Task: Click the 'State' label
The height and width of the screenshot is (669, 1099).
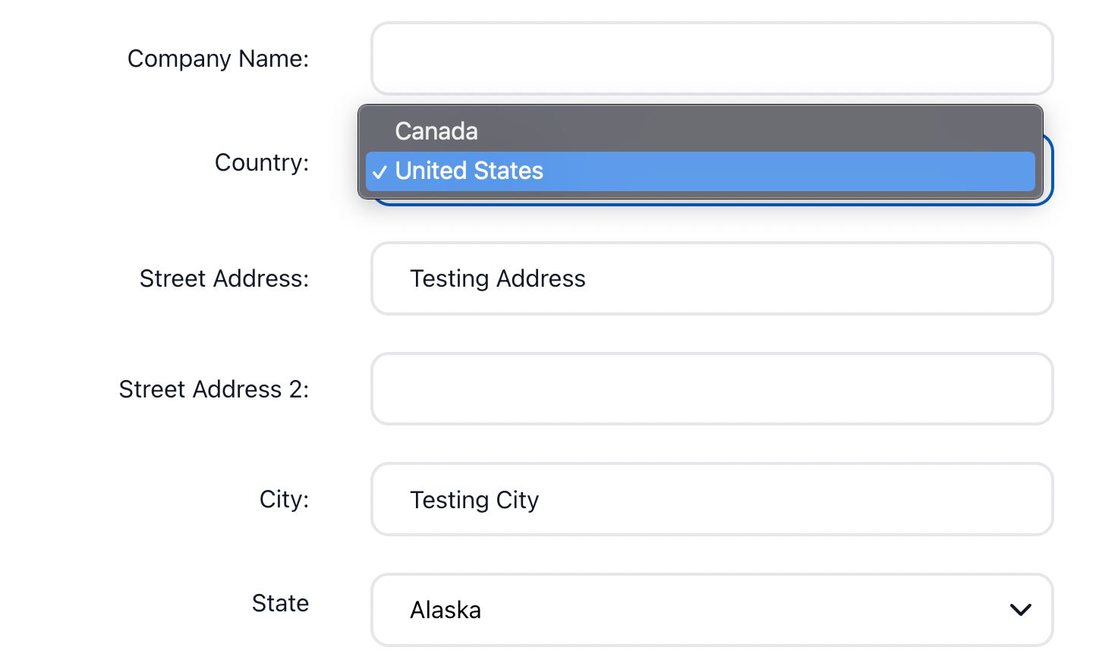Action: (x=280, y=603)
